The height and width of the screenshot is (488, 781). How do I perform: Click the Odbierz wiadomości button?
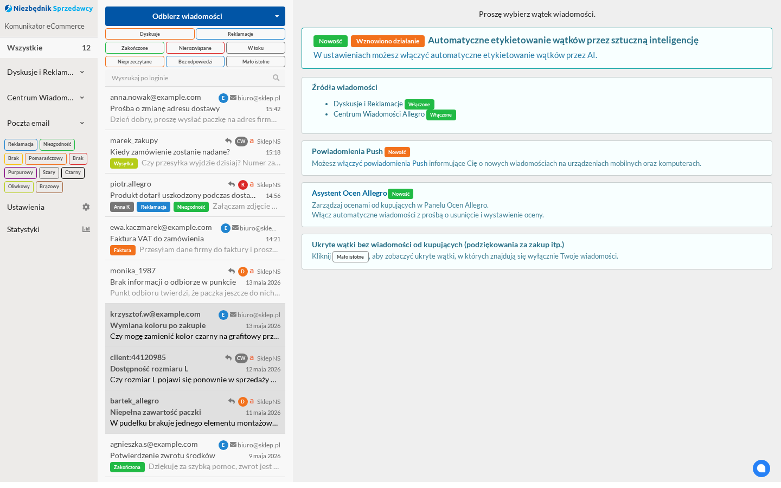click(x=187, y=16)
